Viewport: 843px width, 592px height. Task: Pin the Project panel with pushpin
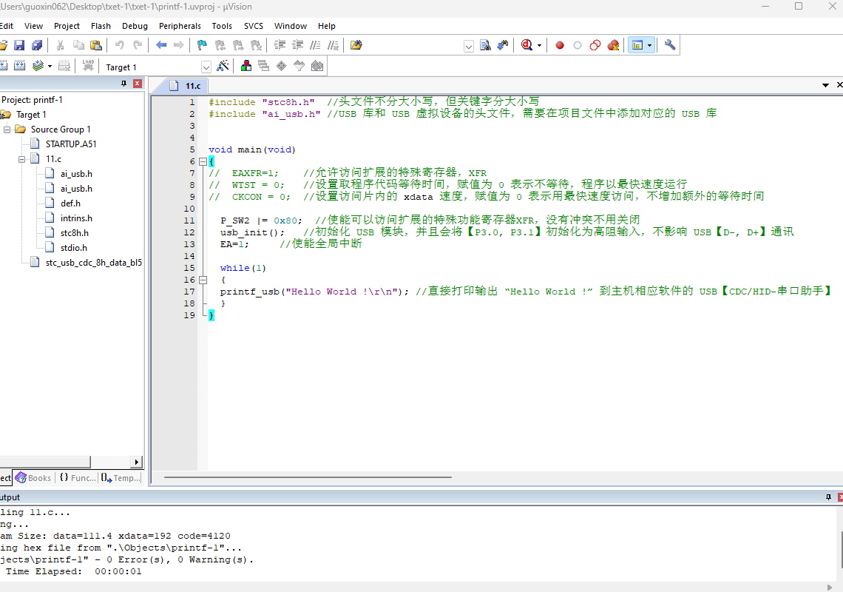[123, 84]
